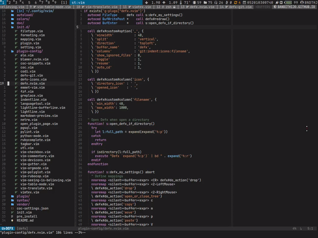Collapse the init.d/ folder
Image resolution: width=318 pixels, height=238 pixels.
tap(23, 27)
